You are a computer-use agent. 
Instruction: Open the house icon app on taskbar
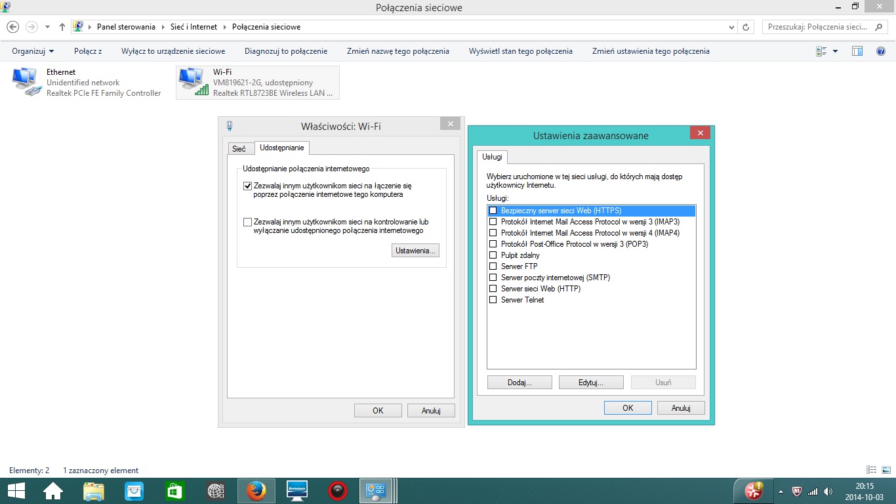tap(52, 491)
